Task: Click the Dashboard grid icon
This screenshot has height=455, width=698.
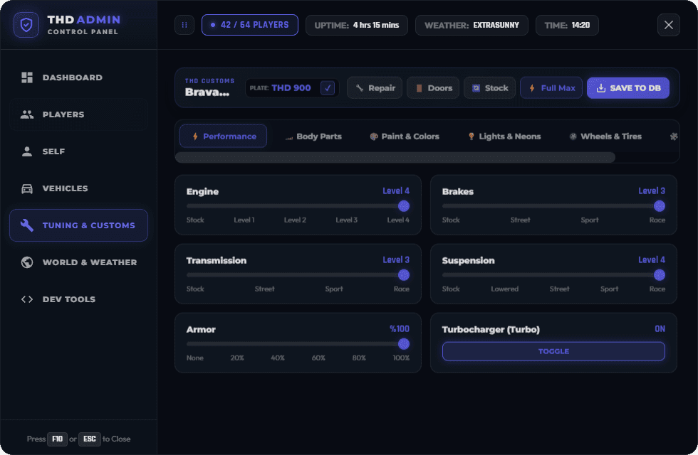Action: (27, 77)
